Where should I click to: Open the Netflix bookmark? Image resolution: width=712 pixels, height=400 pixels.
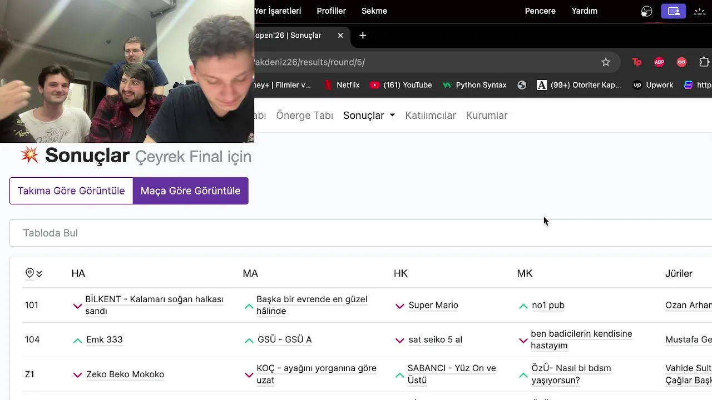pyautogui.click(x=342, y=85)
